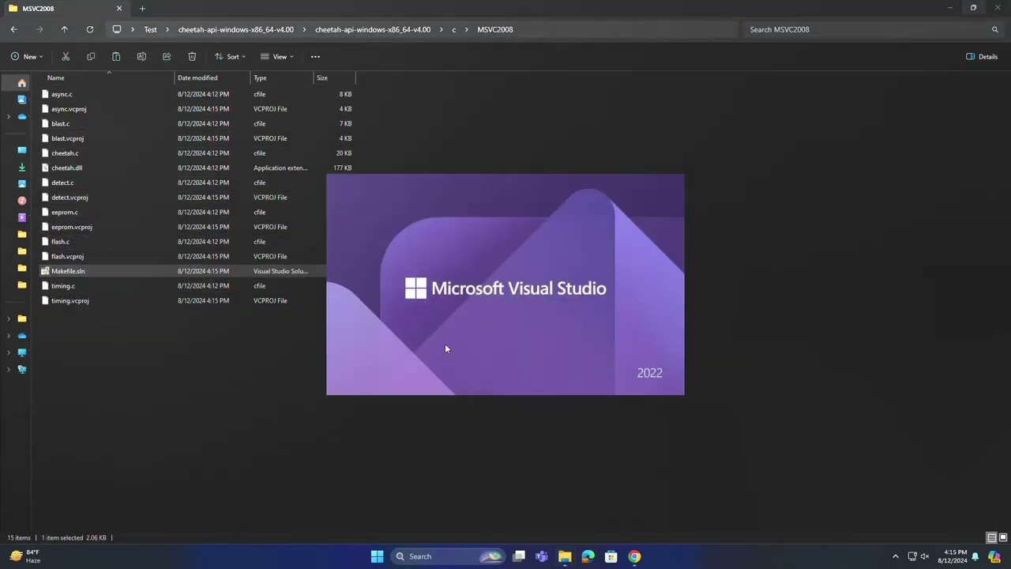The image size is (1011, 569).
Task: Open the New dropdown menu
Action: coord(27,57)
